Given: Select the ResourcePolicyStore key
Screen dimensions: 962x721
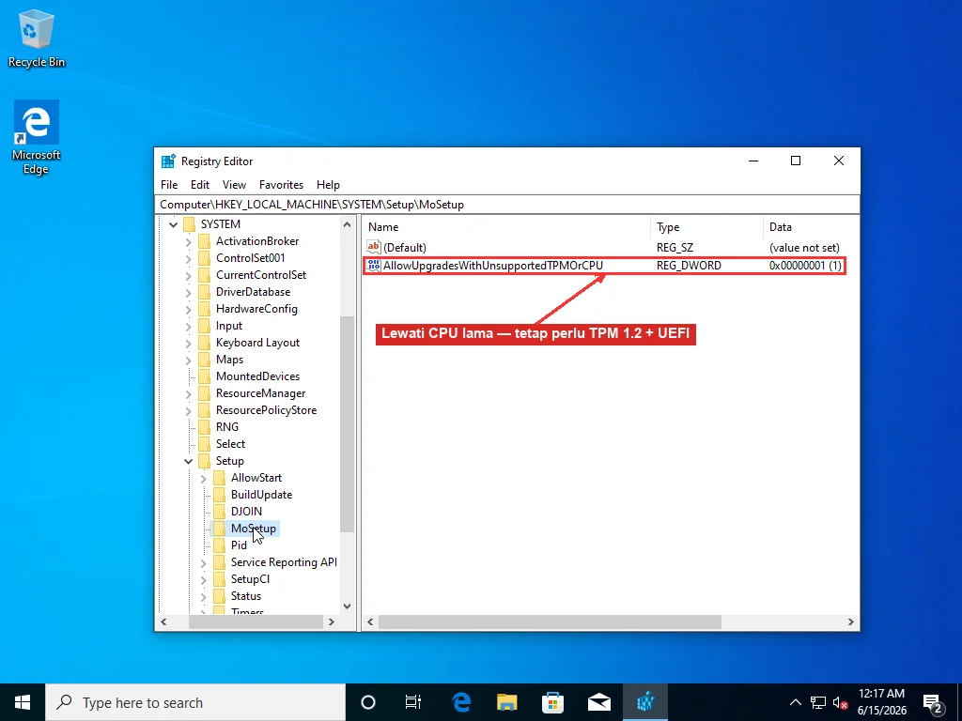Looking at the screenshot, I should tap(266, 410).
